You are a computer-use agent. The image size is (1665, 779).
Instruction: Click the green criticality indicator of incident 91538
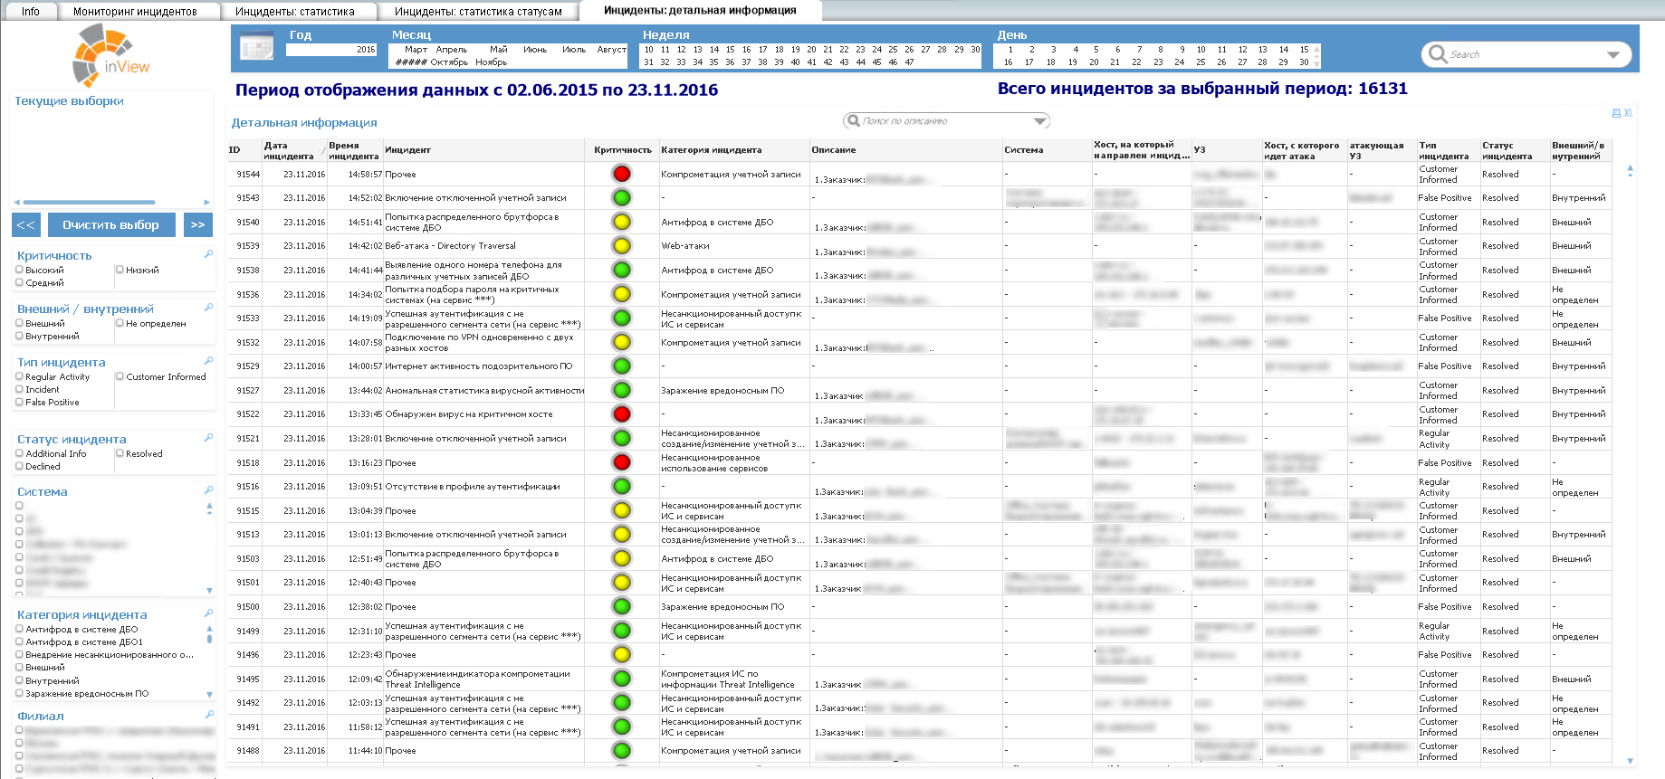[621, 270]
